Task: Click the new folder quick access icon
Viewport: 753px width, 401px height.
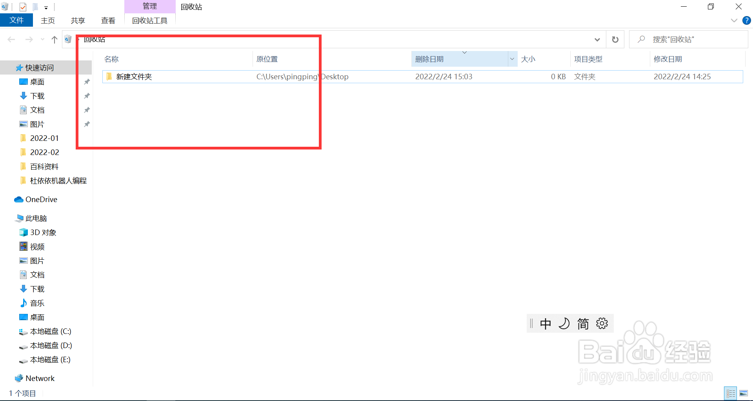Action: pyautogui.click(x=35, y=7)
